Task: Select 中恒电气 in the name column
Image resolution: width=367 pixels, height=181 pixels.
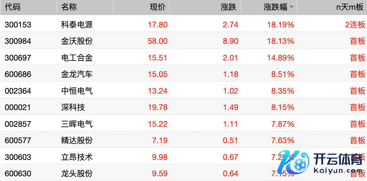Action: [77, 91]
